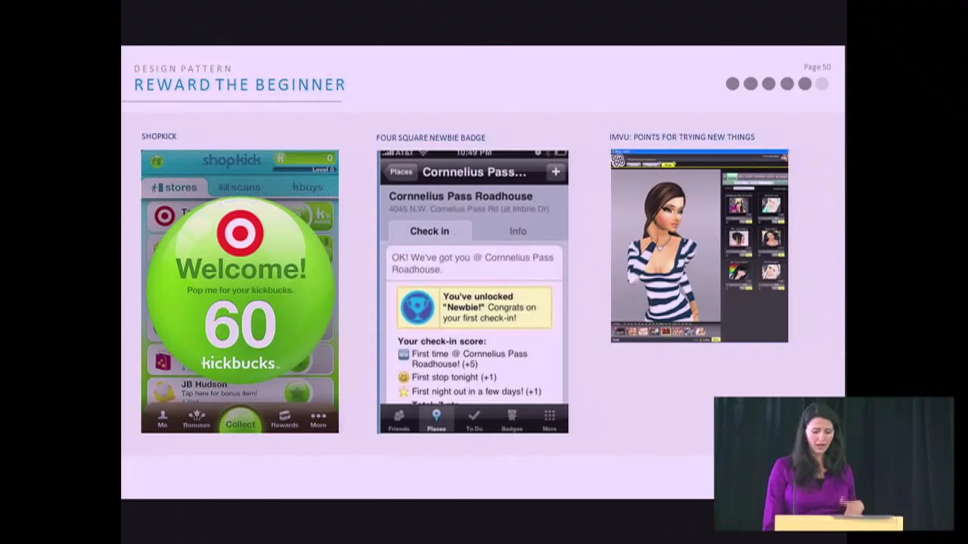Click the smiley icon beside First stop tonight

pyautogui.click(x=404, y=377)
